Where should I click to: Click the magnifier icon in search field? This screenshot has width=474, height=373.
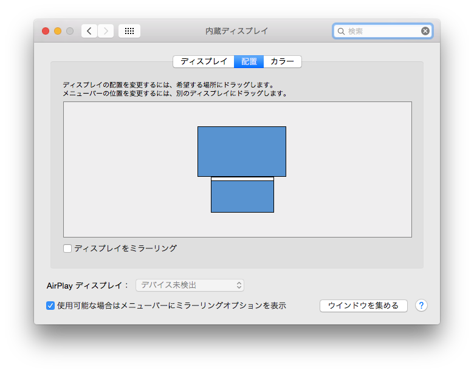341,31
